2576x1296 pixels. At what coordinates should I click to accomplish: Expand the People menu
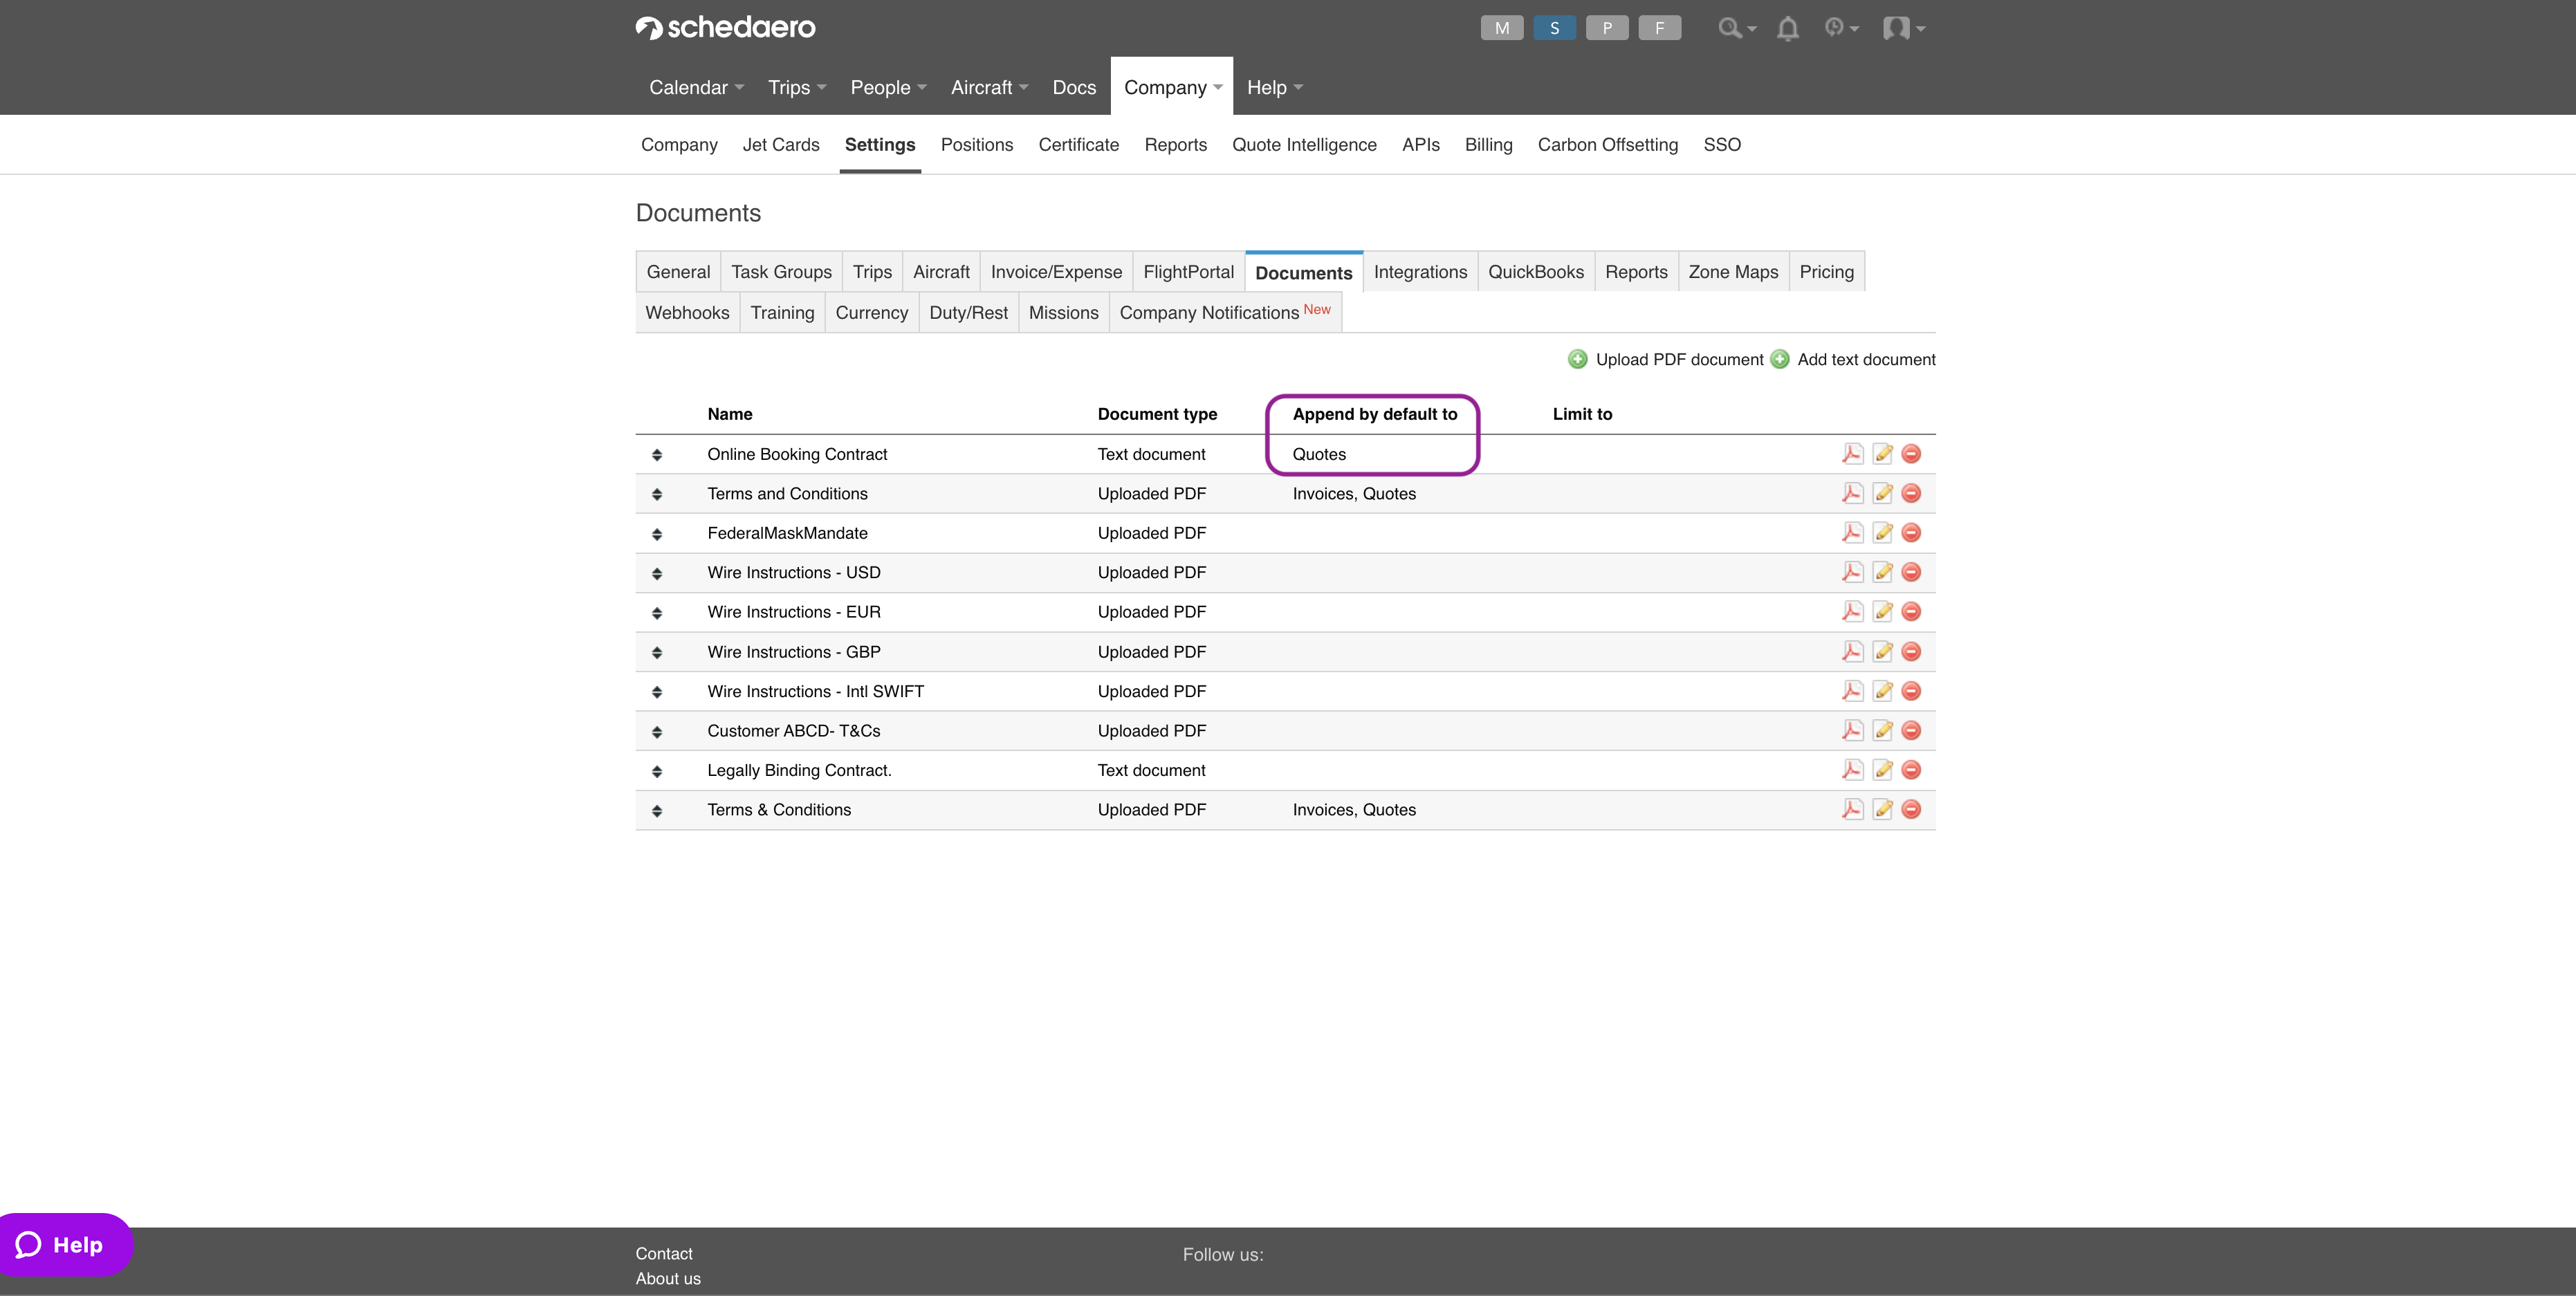click(888, 87)
